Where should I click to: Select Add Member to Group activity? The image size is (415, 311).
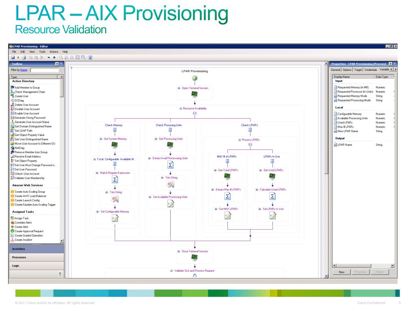[25, 87]
